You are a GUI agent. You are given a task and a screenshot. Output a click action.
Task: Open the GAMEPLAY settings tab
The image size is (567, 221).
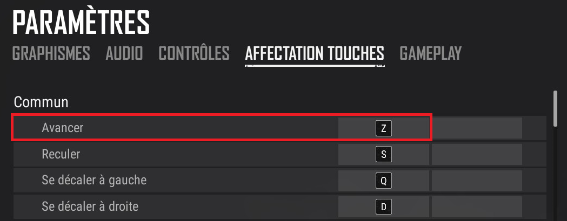click(x=431, y=53)
